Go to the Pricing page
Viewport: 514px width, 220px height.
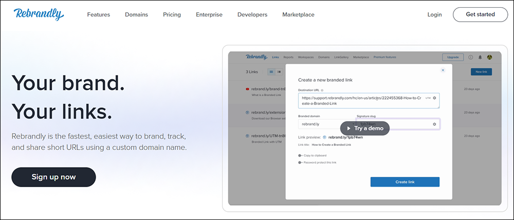pos(172,15)
